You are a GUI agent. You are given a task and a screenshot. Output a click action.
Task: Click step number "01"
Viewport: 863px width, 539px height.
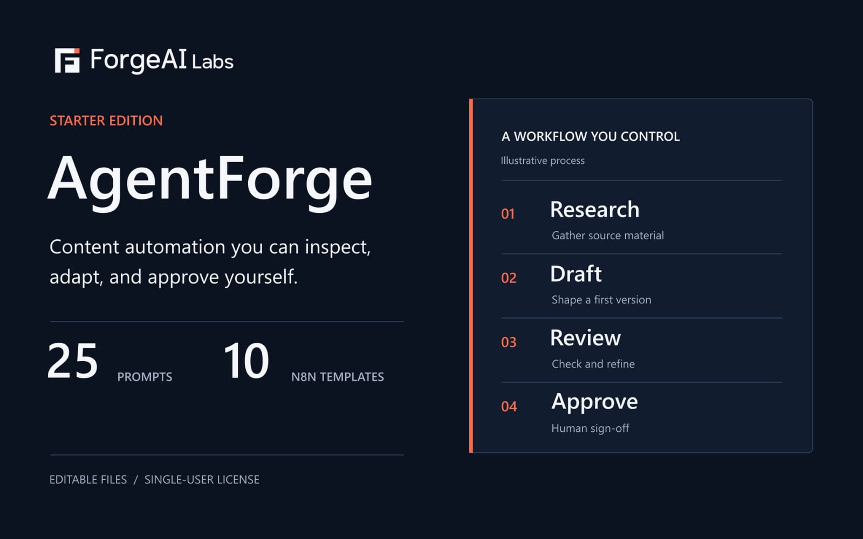[508, 214]
